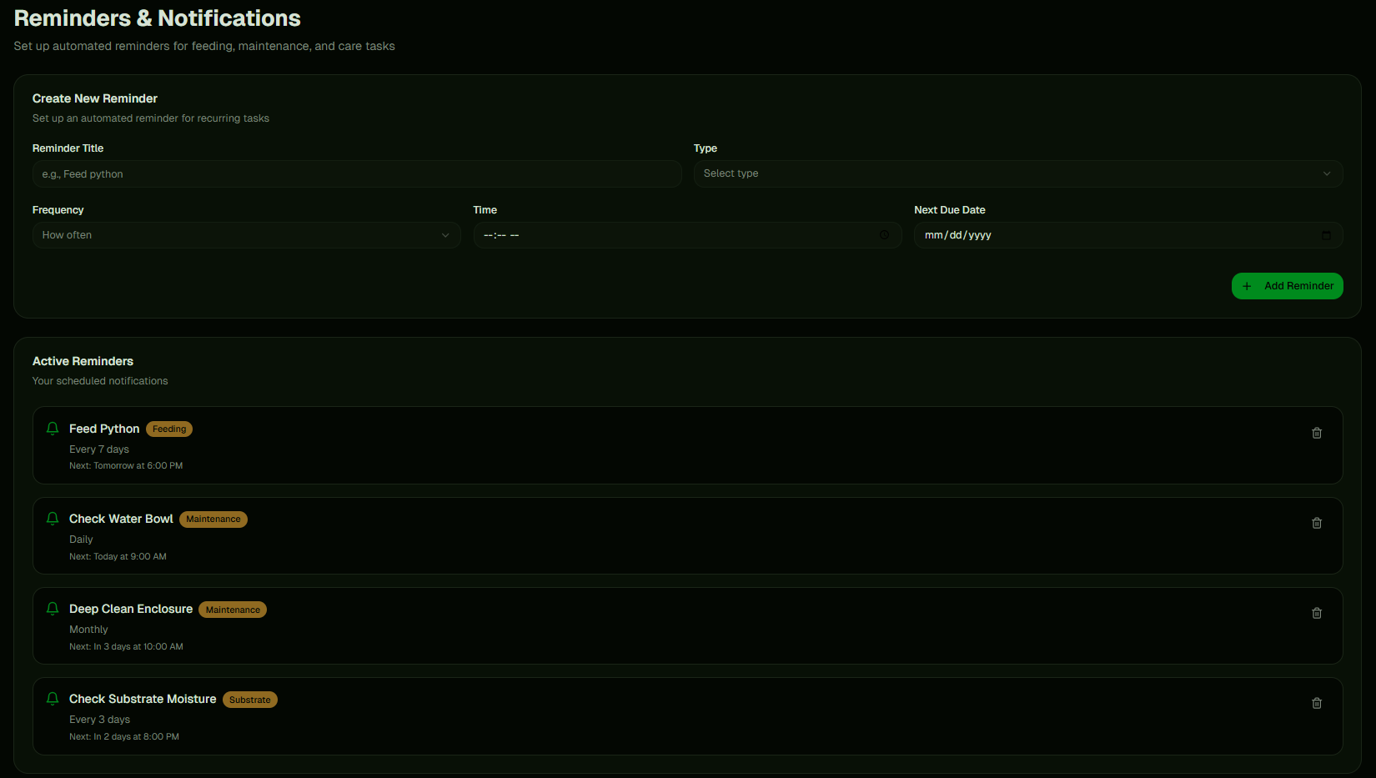Click Maintenance badge on Check Water Bowl
Screen dimensions: 1376x778
point(213,520)
